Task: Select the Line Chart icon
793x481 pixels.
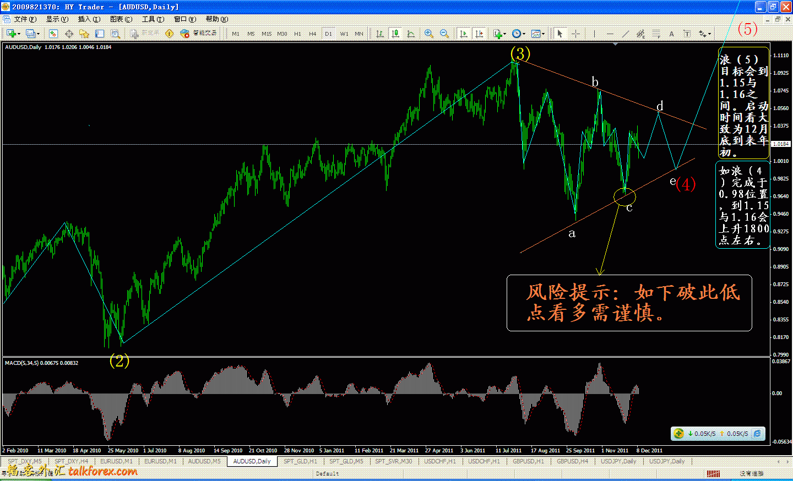Action: click(x=411, y=34)
